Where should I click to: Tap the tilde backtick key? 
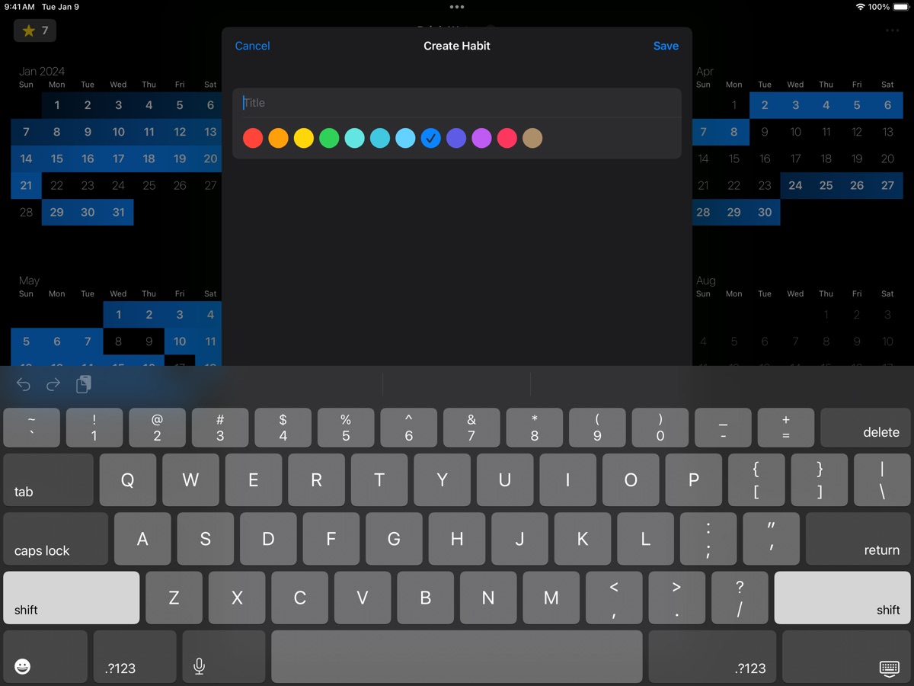[x=32, y=428]
